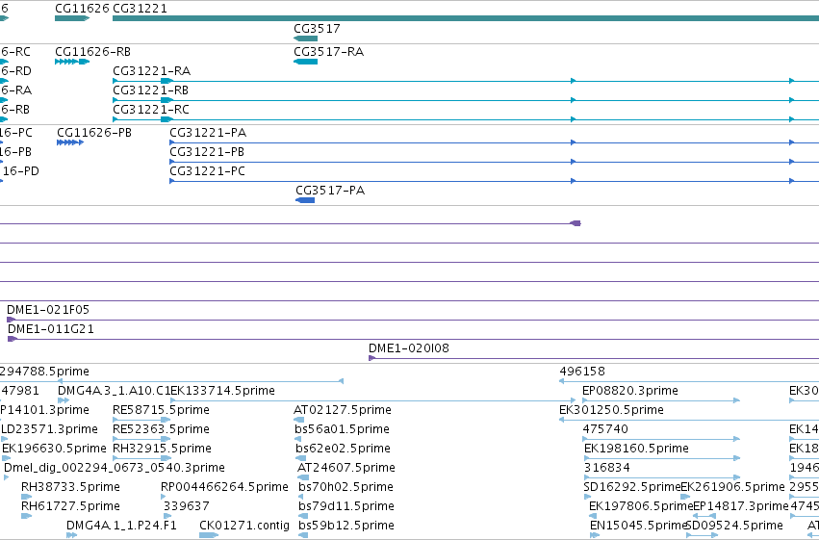Select protein CG31221-PC
819x540 pixels.
tap(207, 171)
